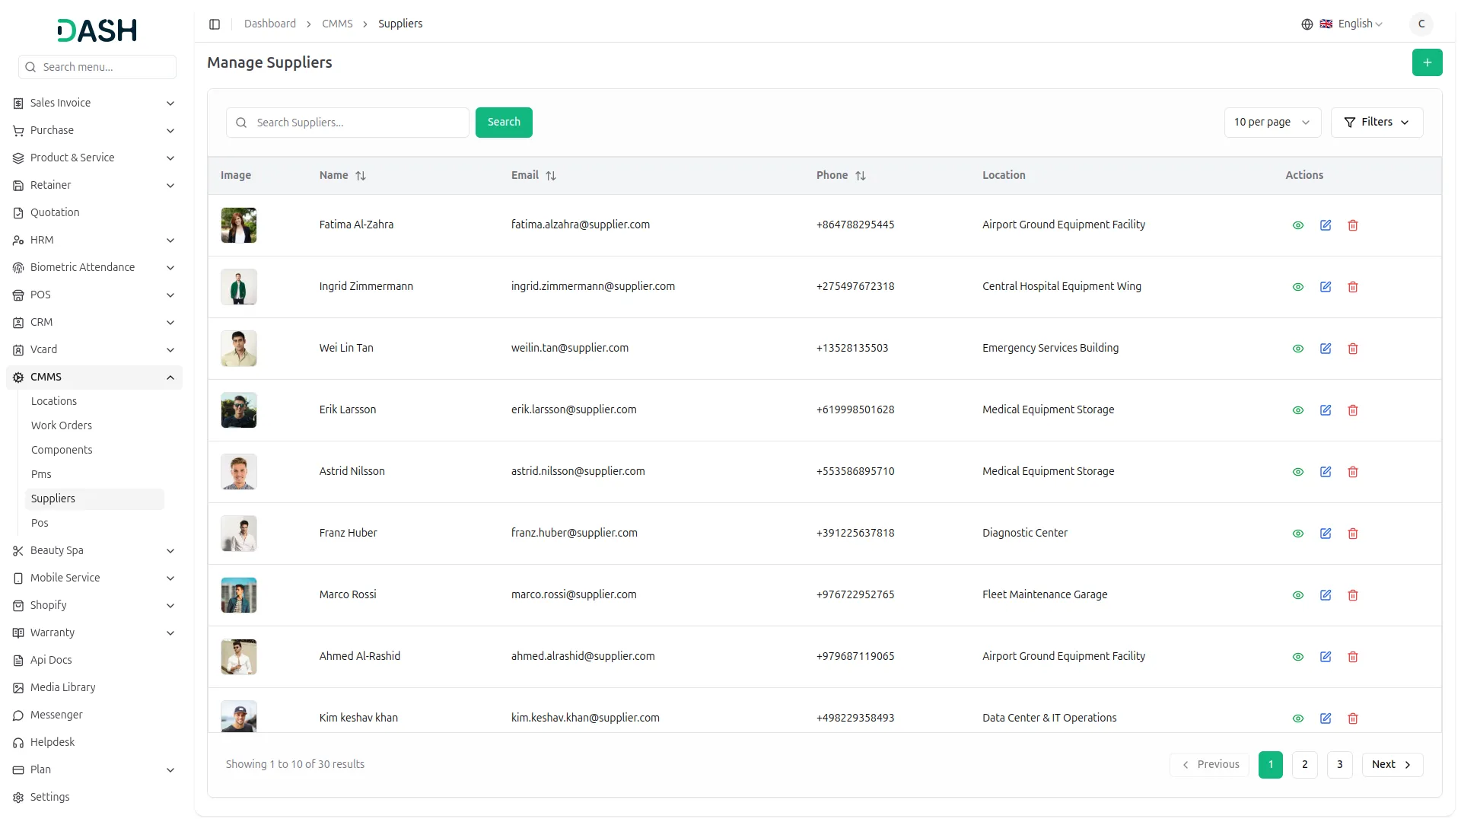Delete Ingrid Zimmermann supplier entry
Viewport: 1461px width, 822px height.
coord(1352,287)
